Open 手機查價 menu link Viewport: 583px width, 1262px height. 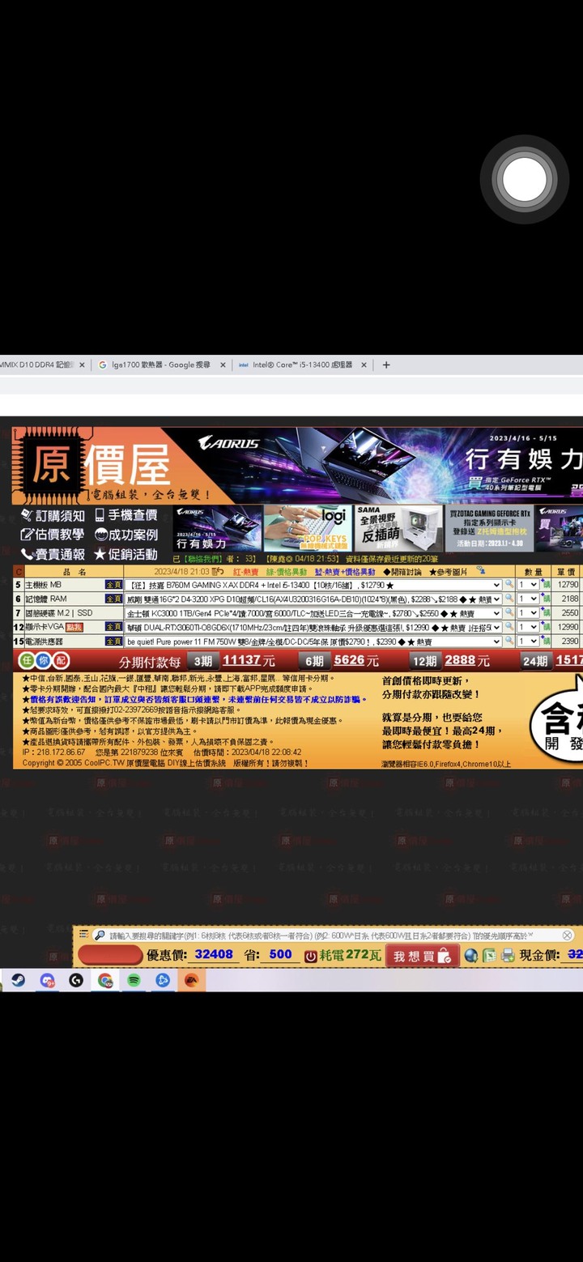pos(126,515)
